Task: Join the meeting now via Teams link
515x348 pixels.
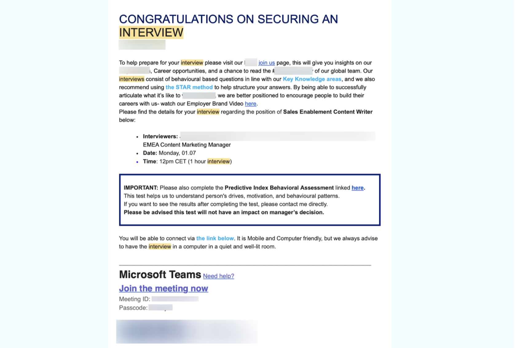Action: [x=163, y=289]
